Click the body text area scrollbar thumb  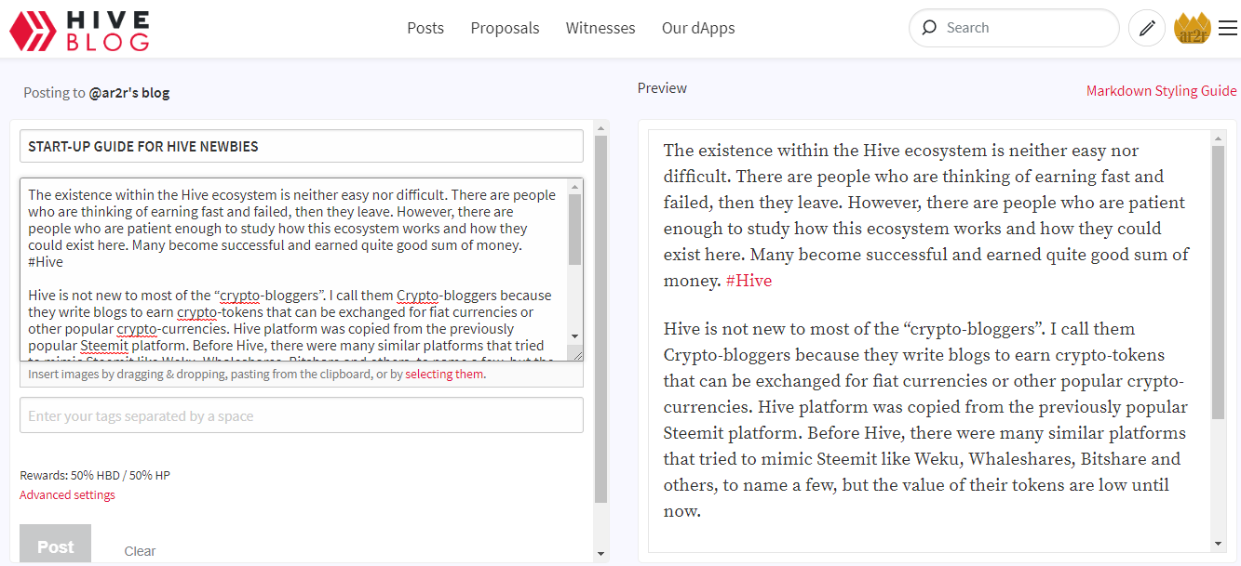(x=574, y=229)
